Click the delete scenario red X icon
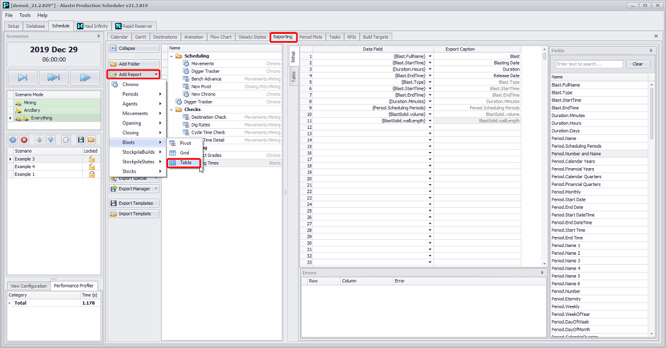Screen dimensions: 666x348 point(24,140)
